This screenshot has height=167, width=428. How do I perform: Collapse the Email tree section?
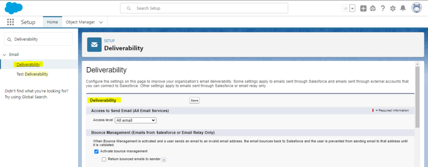(x=5, y=55)
